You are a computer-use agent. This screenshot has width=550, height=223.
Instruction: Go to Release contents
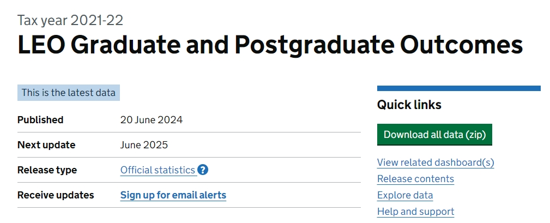pyautogui.click(x=416, y=179)
